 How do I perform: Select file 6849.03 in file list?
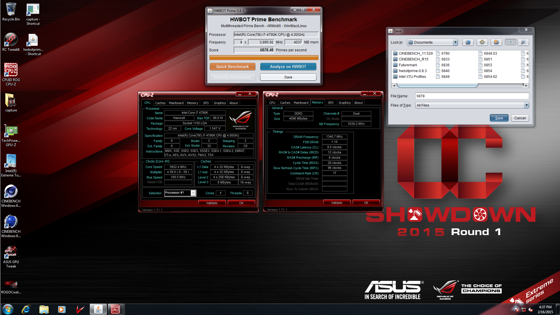point(488,53)
